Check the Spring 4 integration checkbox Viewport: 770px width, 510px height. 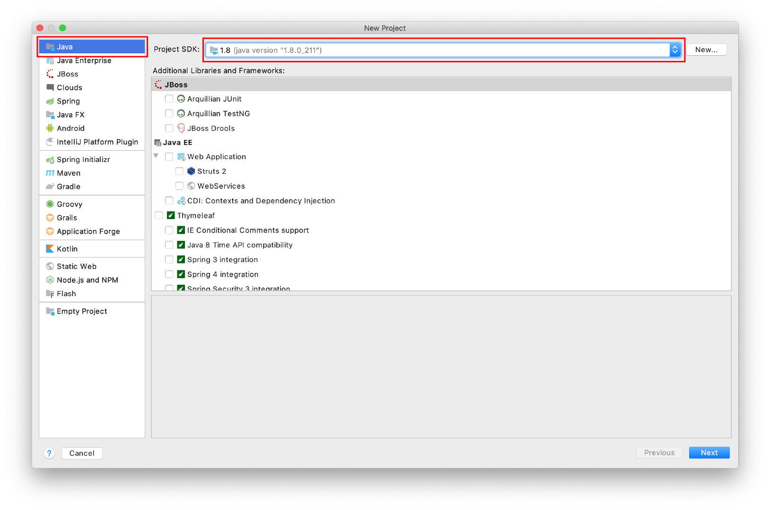[x=169, y=274]
